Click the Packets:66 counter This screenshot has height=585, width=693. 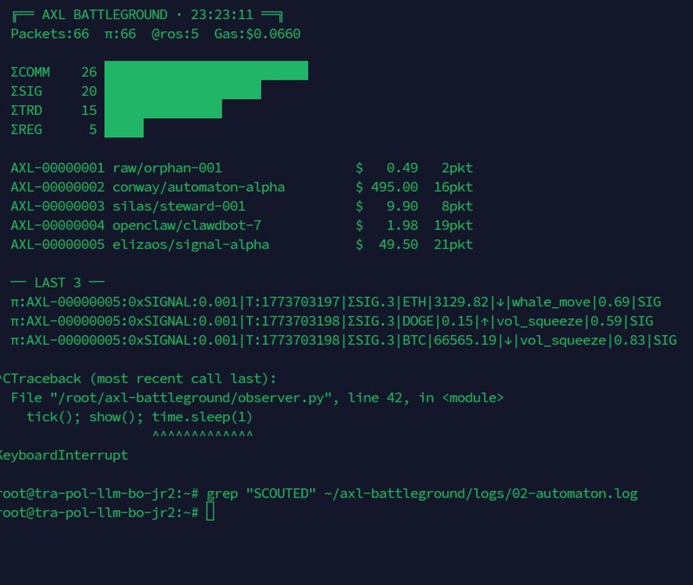point(50,34)
